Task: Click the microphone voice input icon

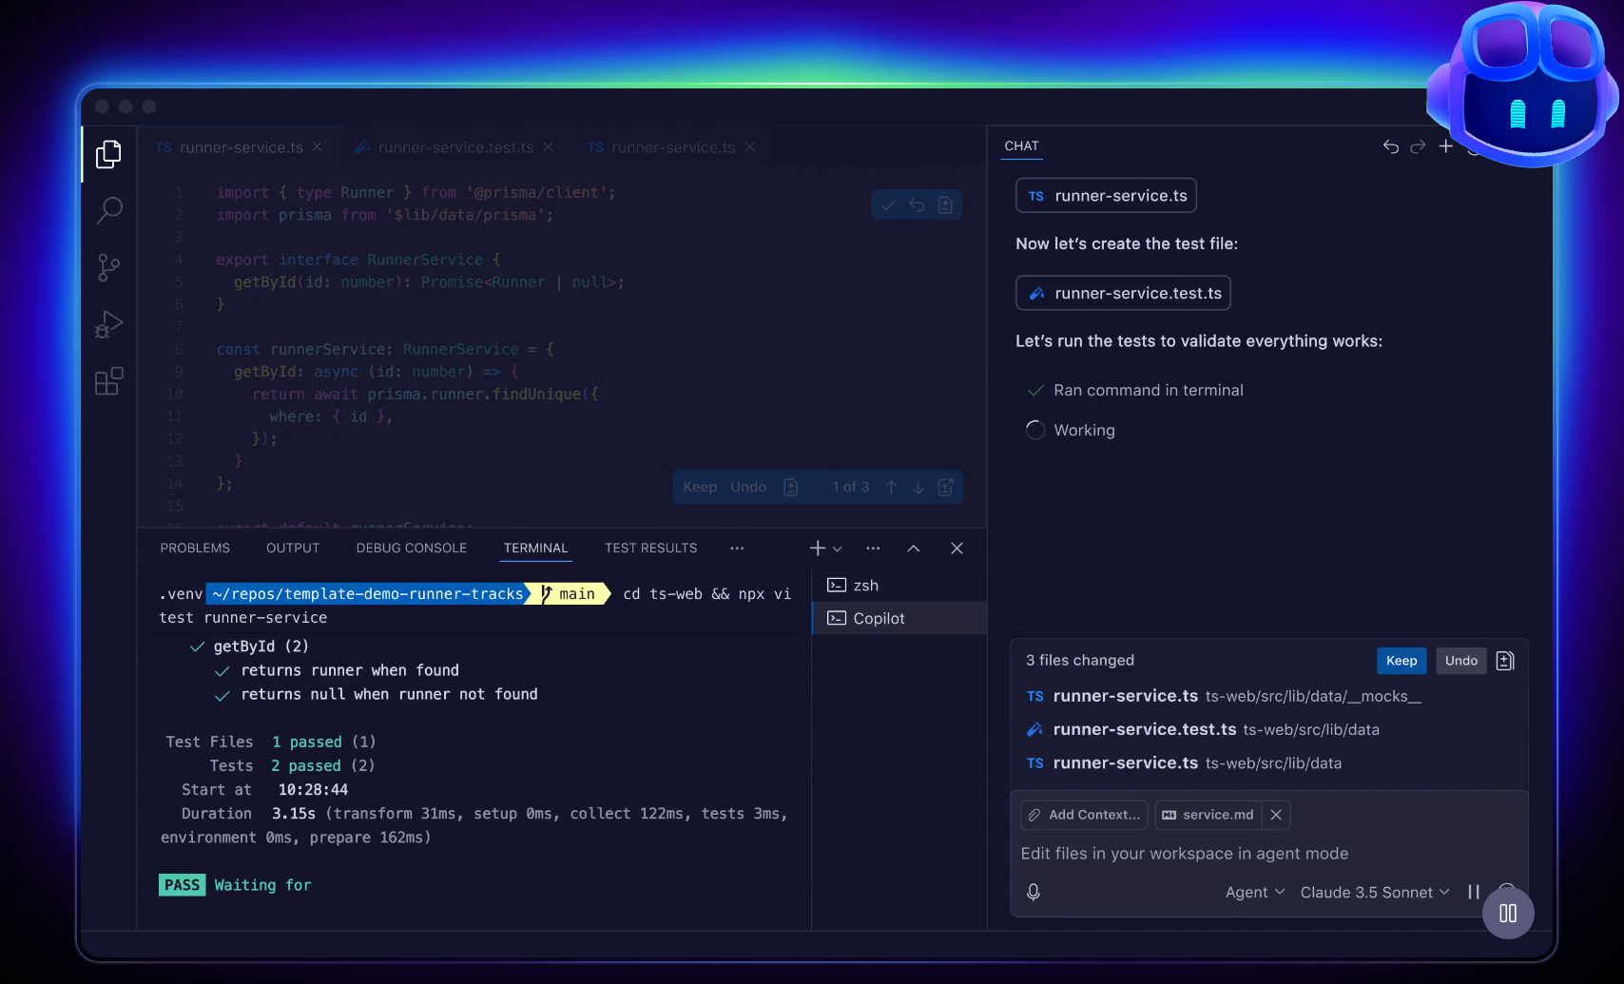Action: tap(1034, 892)
